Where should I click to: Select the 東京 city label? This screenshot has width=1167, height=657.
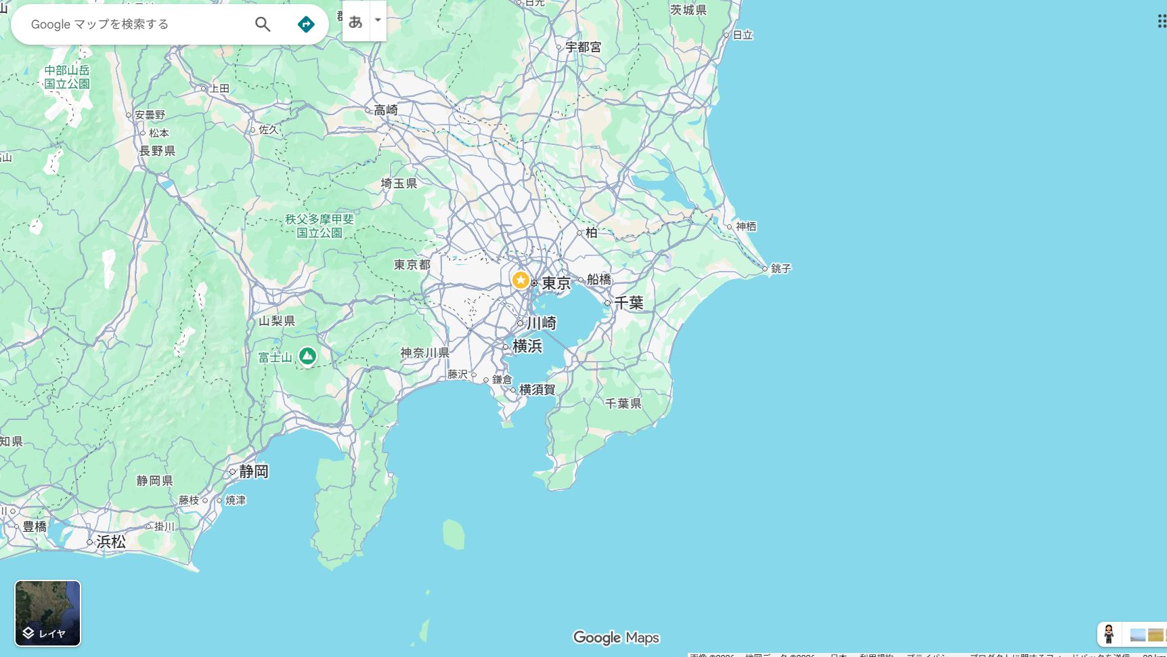556,283
